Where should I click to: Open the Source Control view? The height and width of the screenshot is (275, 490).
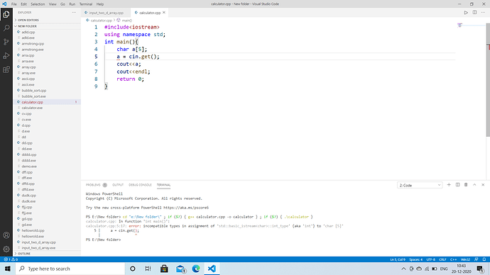click(6, 42)
